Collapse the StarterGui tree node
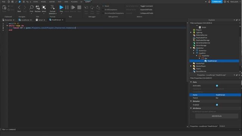The width and height of the screenshot is (242, 136). (x=191, y=48)
